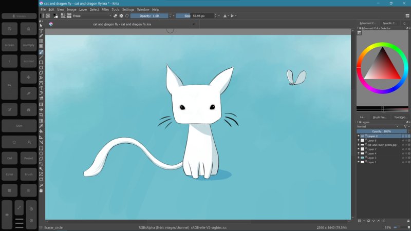Expand the layer filter funnel dropdown
The height and width of the screenshot is (231, 411).
(405, 126)
